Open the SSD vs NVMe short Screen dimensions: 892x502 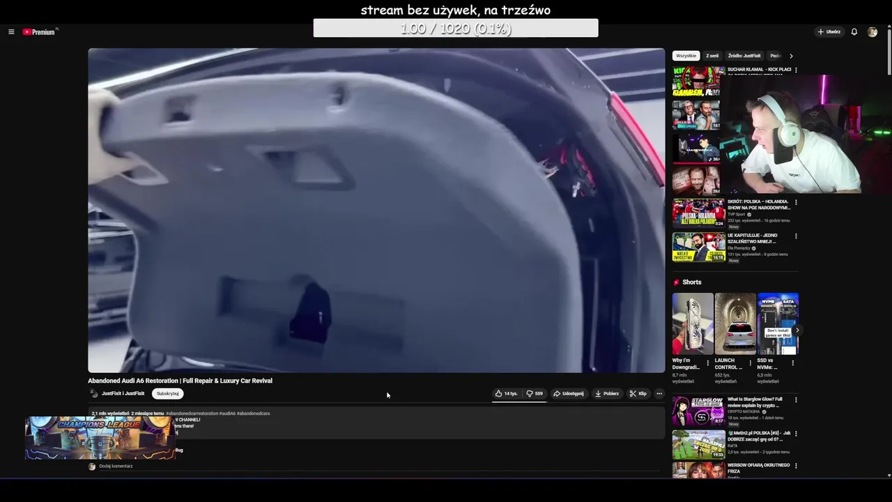coord(778,324)
